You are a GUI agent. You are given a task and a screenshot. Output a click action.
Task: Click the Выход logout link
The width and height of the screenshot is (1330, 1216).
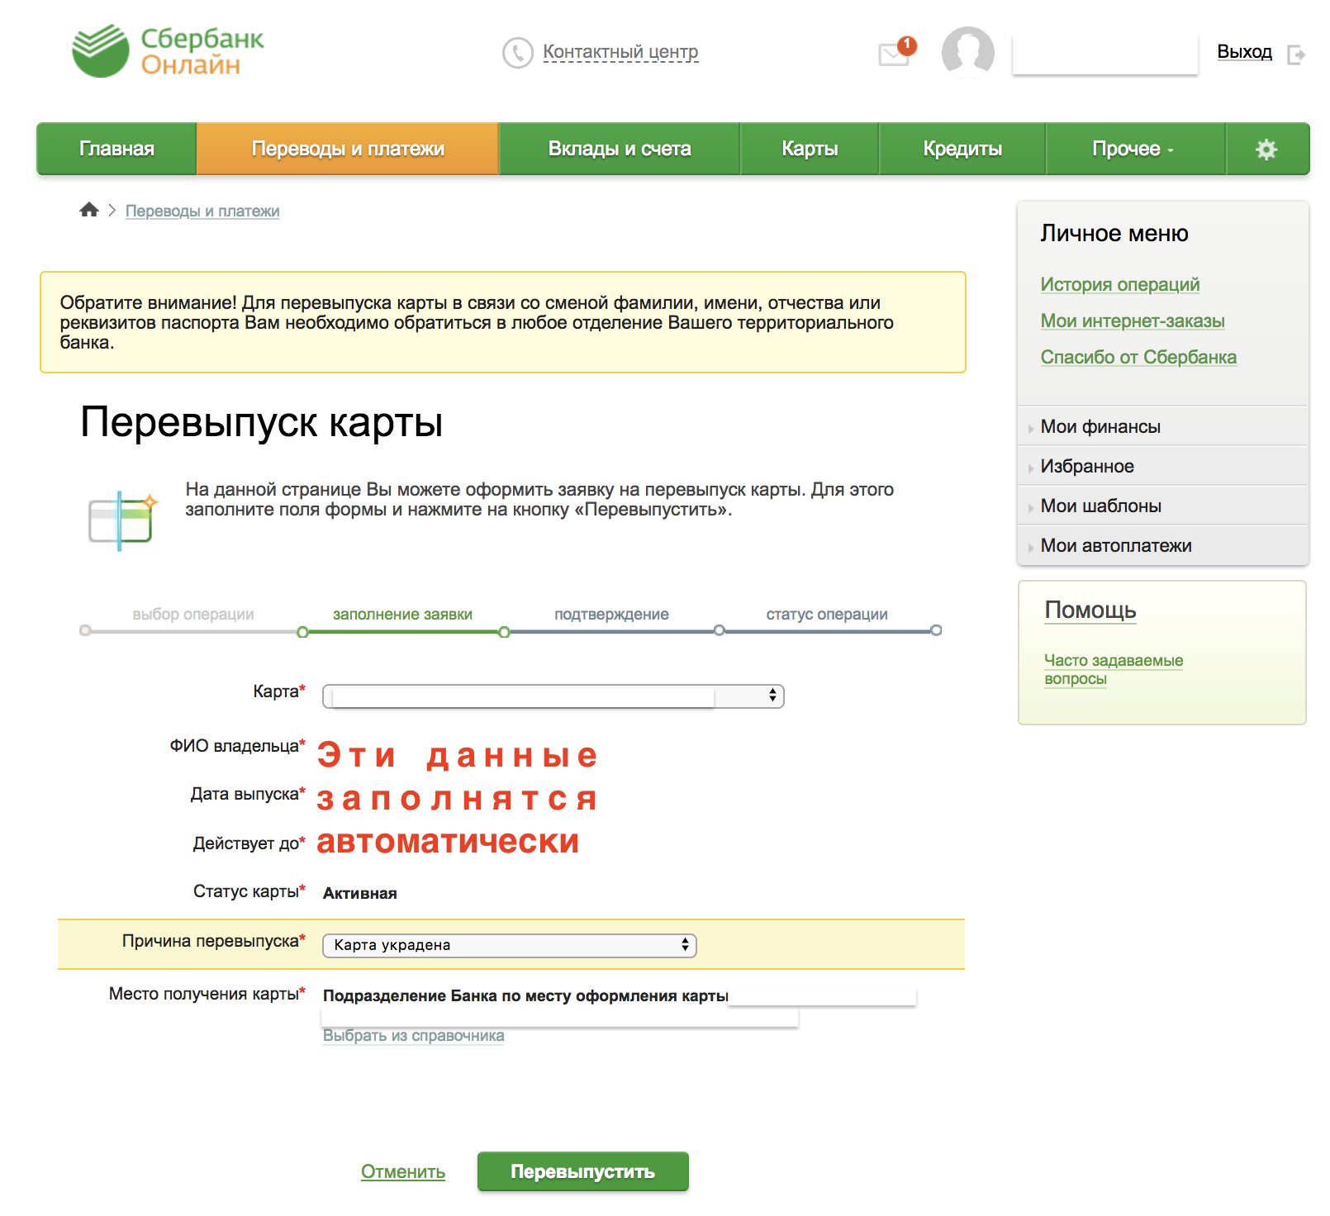(1244, 52)
